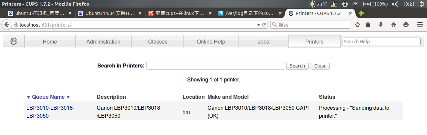Viewport: 427px width, 135px height.
Task: Click 'Processing - Sending data to printer' status
Action: 354,112
